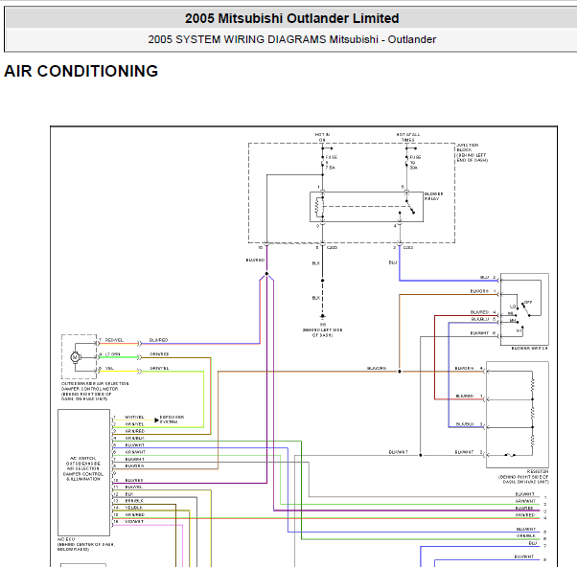Click the '(BEHIND LEFT SIDE OF DASH)' ground location text
Image resolution: width=577 pixels, height=567 pixels.
tap(322, 332)
